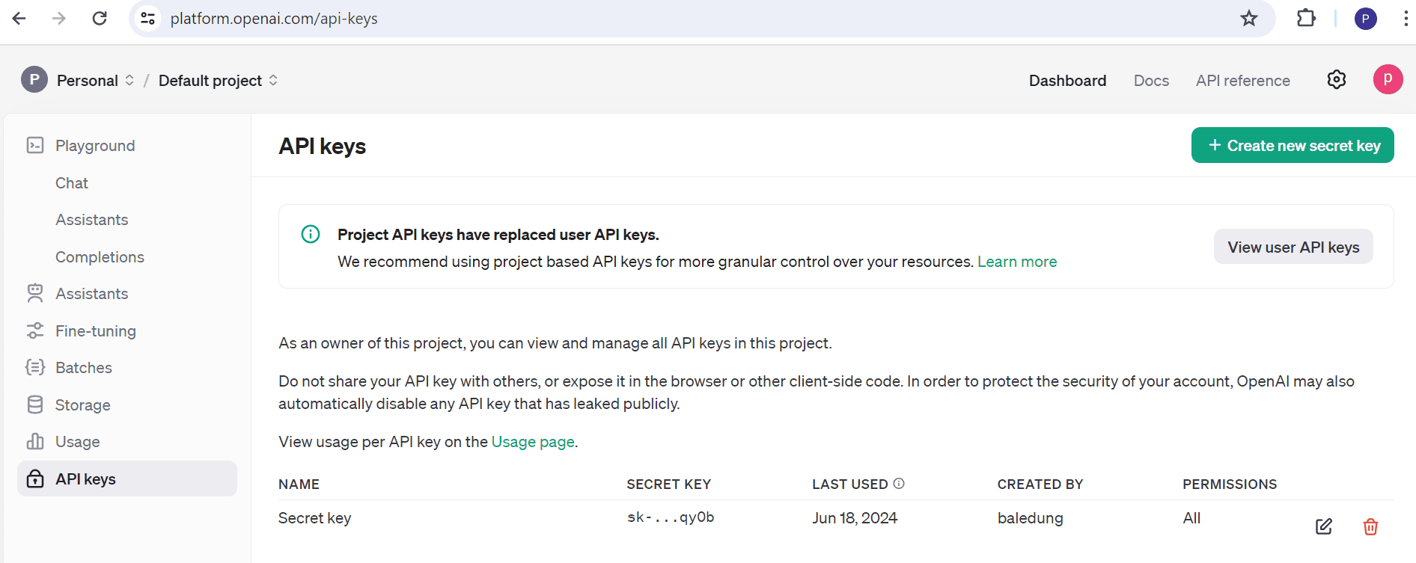The image size is (1416, 563).
Task: Delete the Secret key via trash icon
Action: [1370, 526]
